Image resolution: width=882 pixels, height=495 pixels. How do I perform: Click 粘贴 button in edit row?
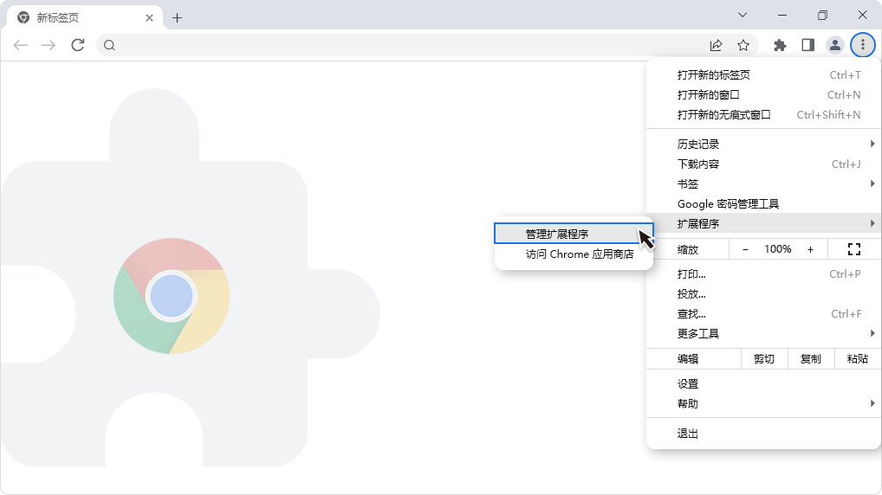[x=857, y=359]
